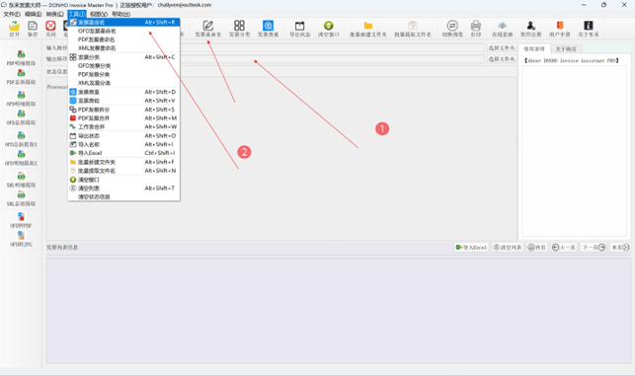Choose 导出状态 in the Tools menu

pyautogui.click(x=123, y=135)
